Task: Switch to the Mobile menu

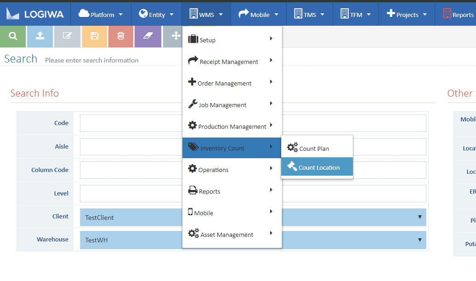Action: [259, 14]
